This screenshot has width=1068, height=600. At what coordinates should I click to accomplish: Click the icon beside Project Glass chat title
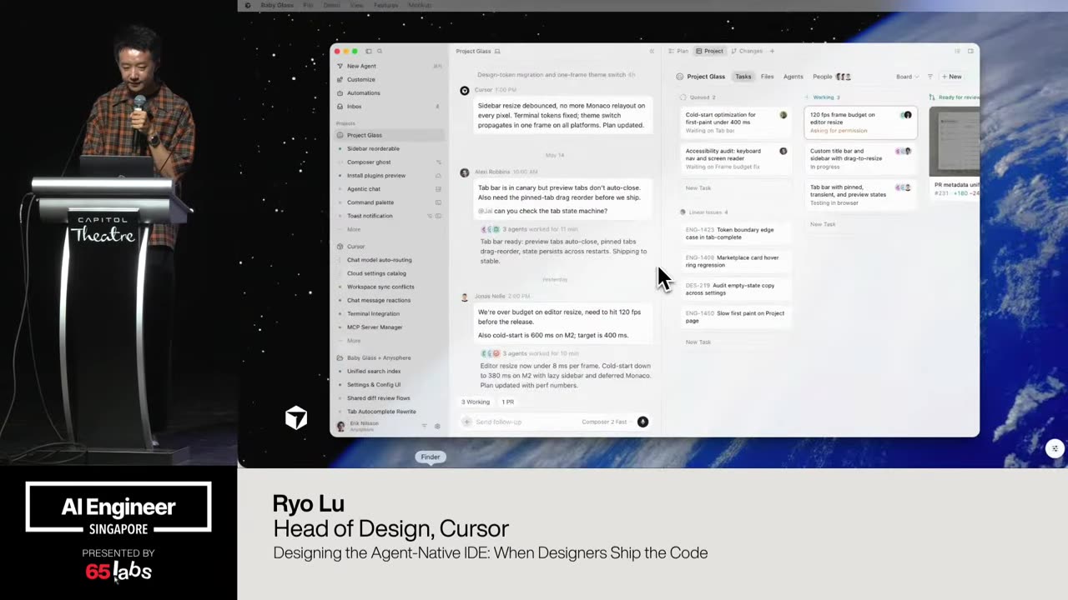[x=498, y=52]
